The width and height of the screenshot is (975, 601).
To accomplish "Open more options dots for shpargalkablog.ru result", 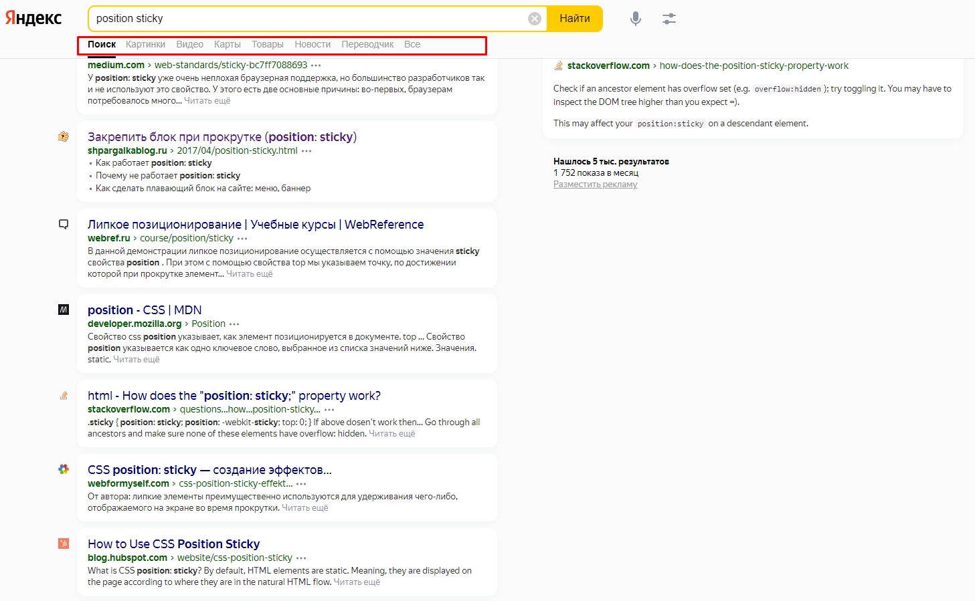I will [x=306, y=151].
